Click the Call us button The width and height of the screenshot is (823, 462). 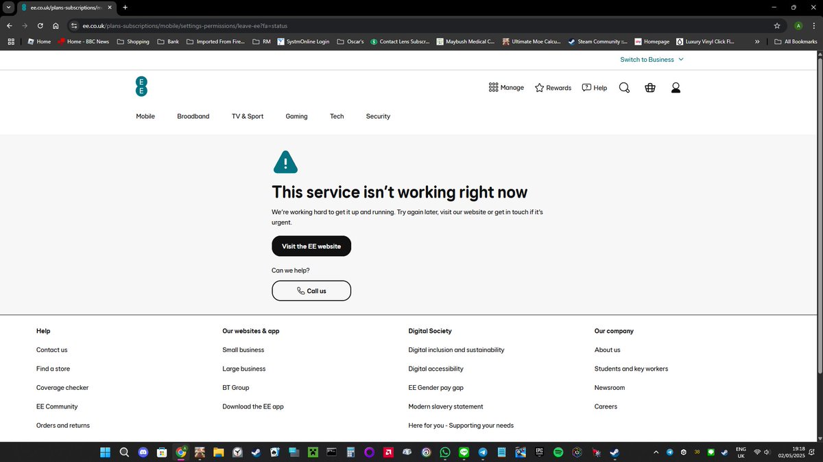pyautogui.click(x=311, y=290)
